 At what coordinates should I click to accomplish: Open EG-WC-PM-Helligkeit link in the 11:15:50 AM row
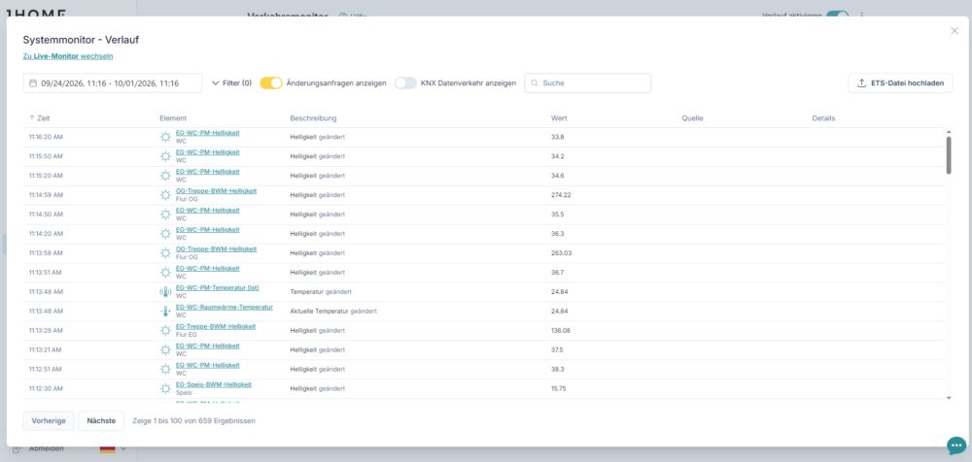coord(207,151)
